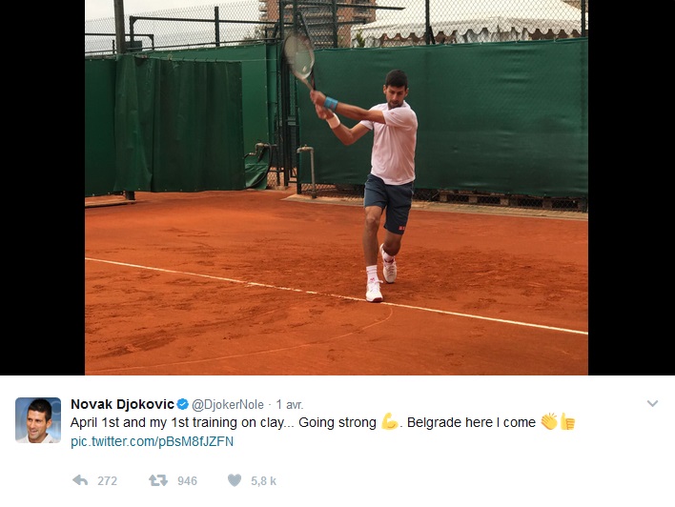675x507 pixels.
Task: Click the reply arrow icon
Action: tap(80, 480)
